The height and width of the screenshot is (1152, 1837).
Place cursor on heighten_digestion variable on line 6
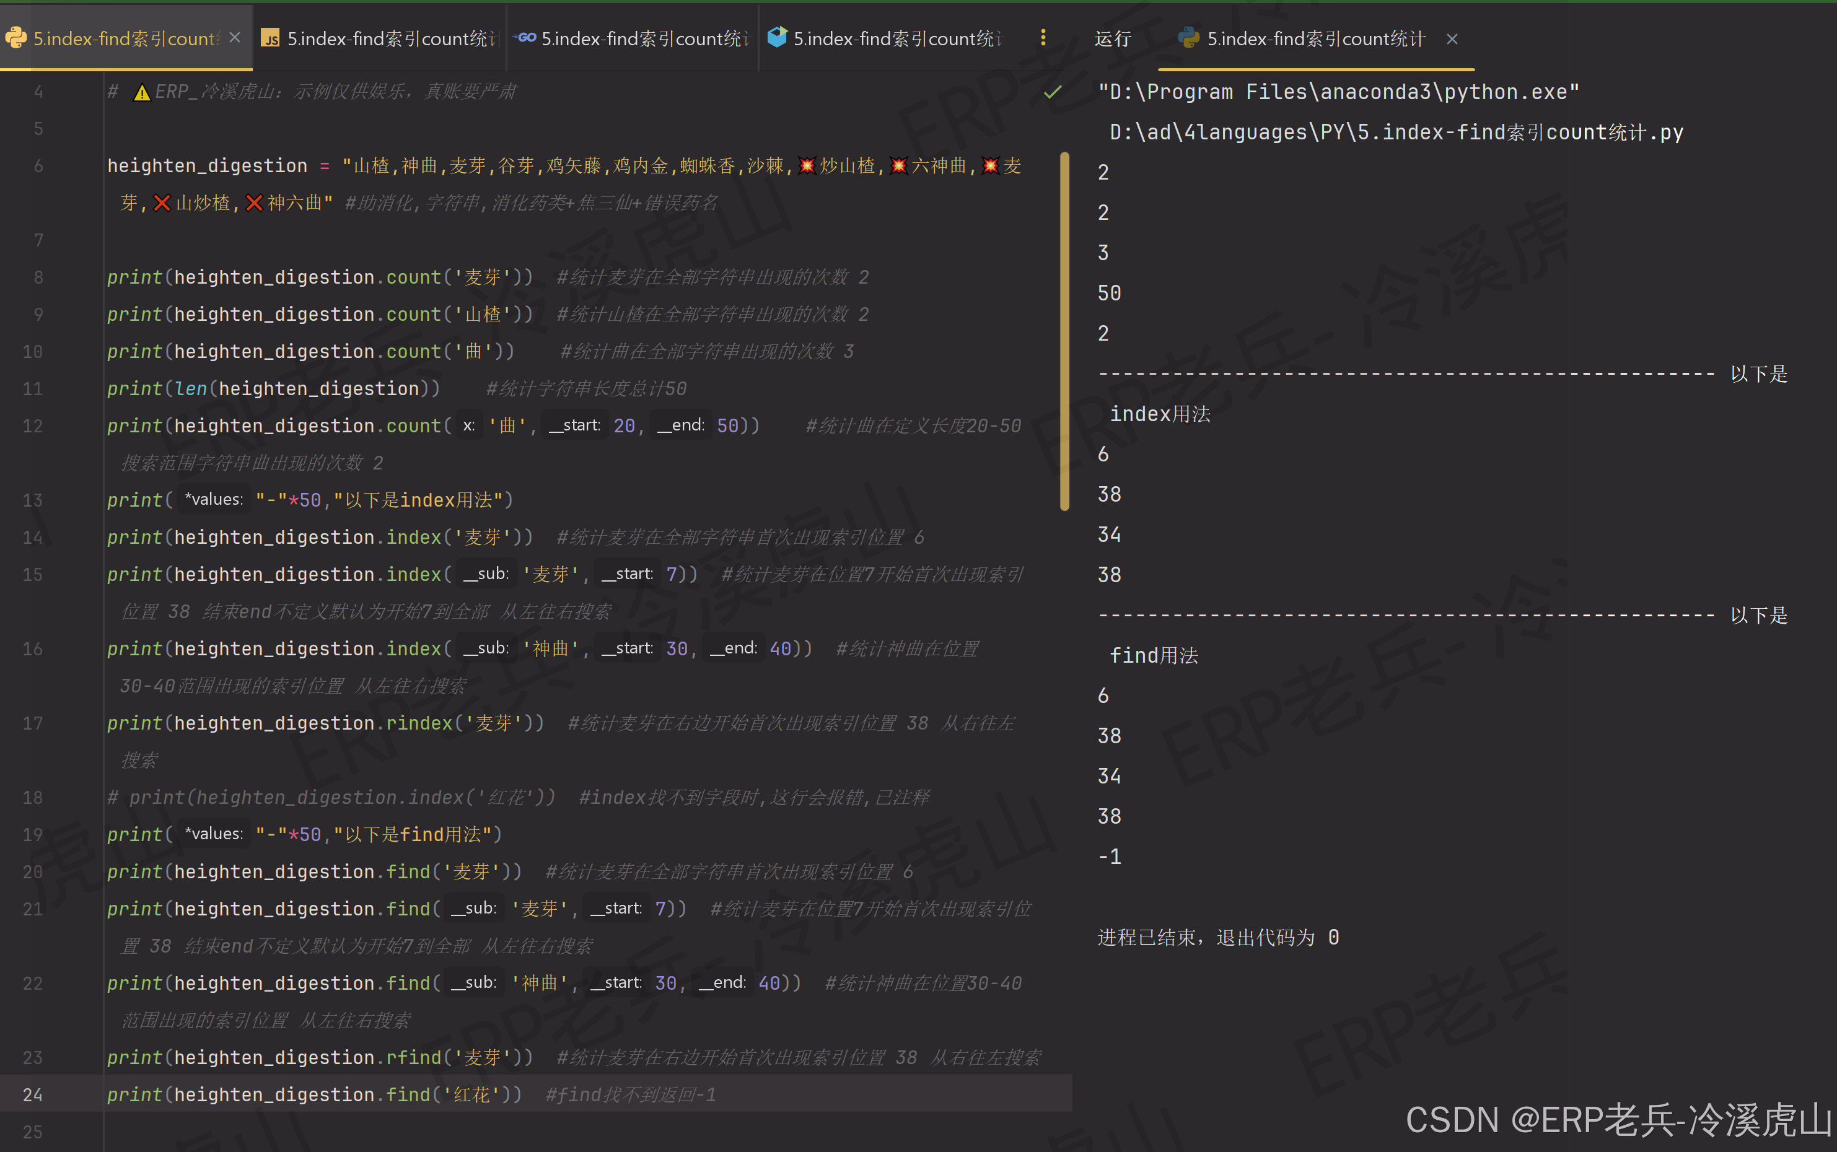pos(208,166)
